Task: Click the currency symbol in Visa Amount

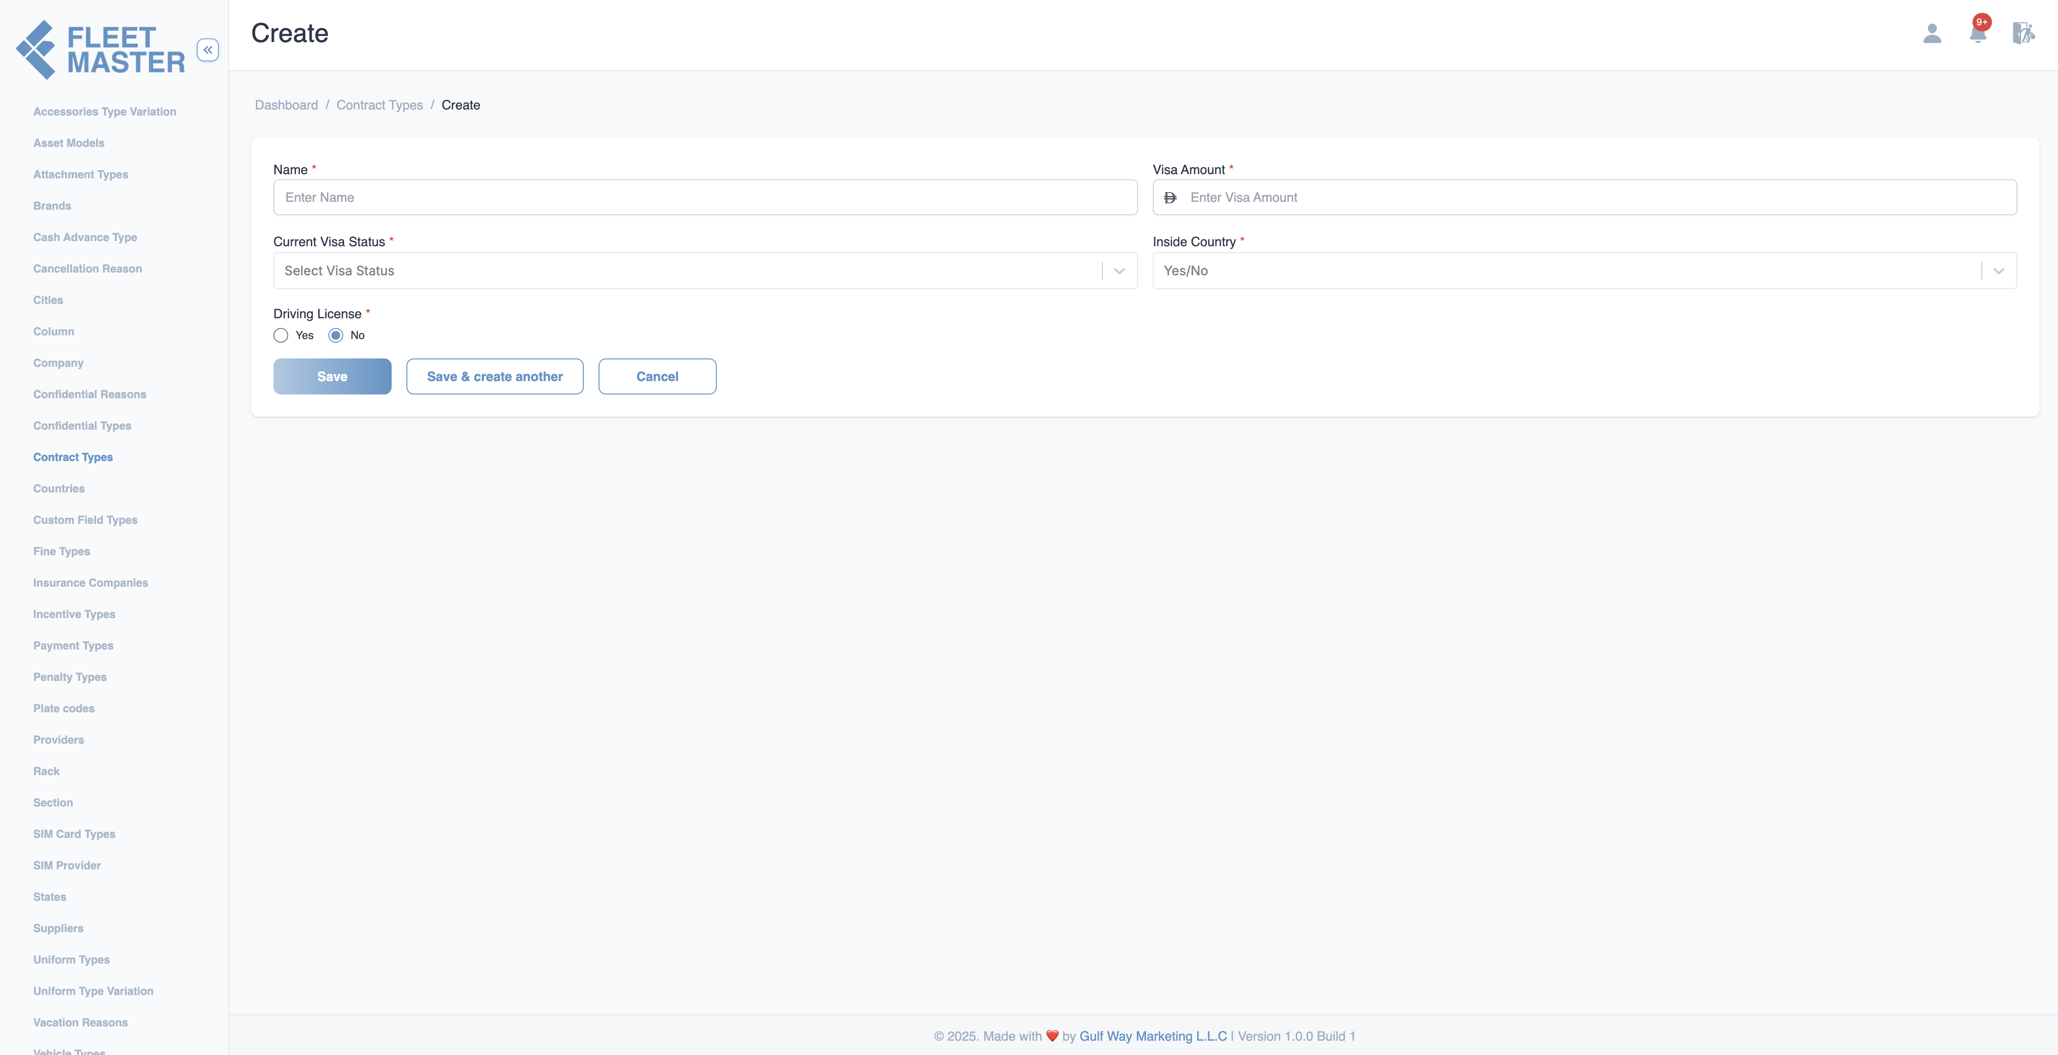Action: 1170,197
